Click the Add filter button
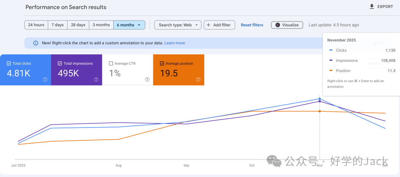The height and width of the screenshot is (177, 400). (x=219, y=25)
